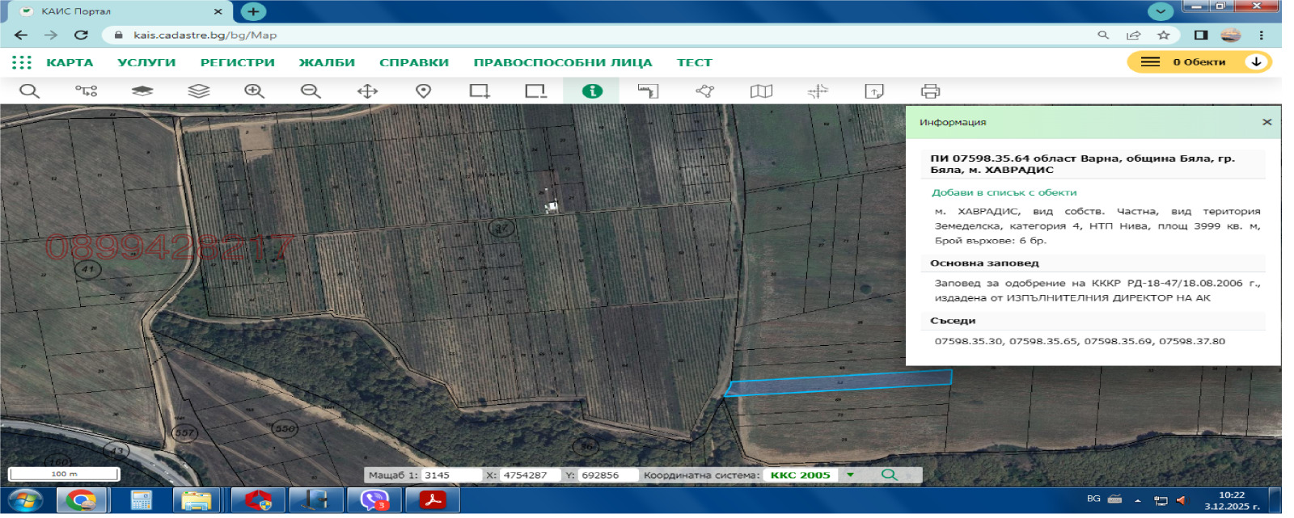Click the location pin marker tool
This screenshot has height=518, width=1294.
(423, 91)
